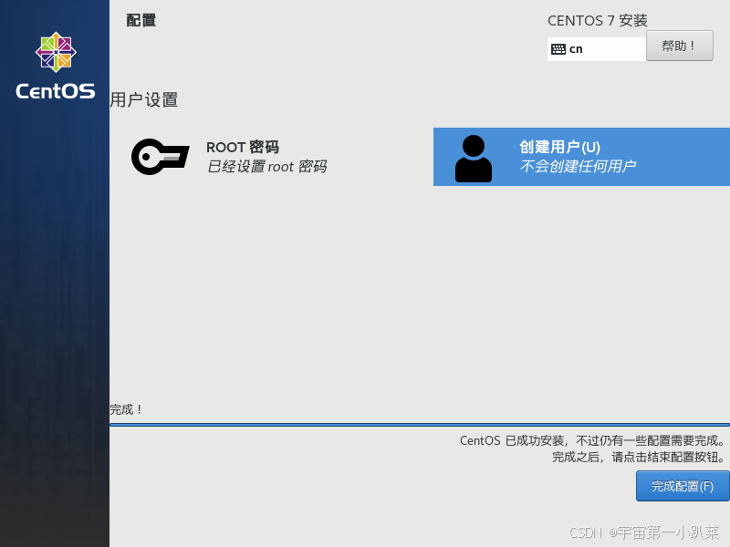Click the CentOS wordmark text
The image size is (730, 547).
coord(56,91)
